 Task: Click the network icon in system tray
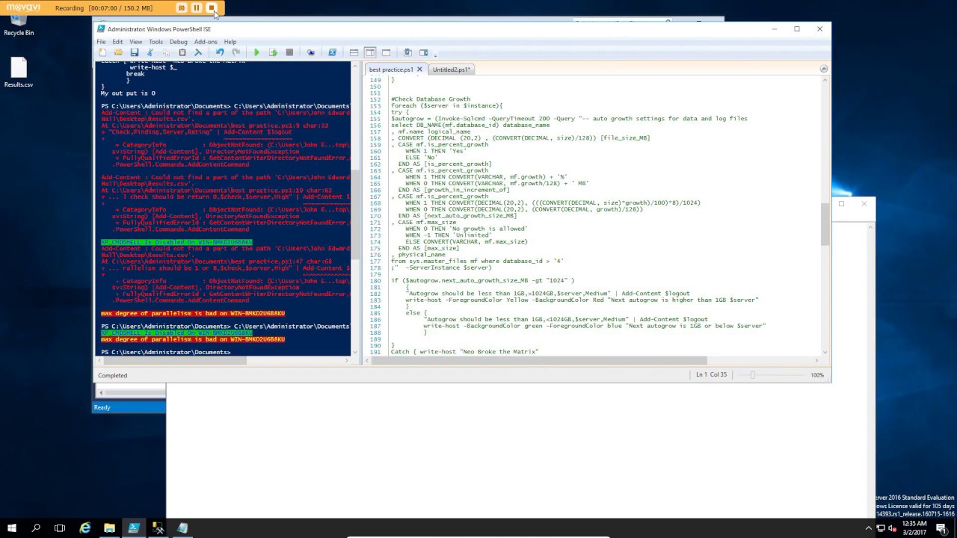click(880, 528)
